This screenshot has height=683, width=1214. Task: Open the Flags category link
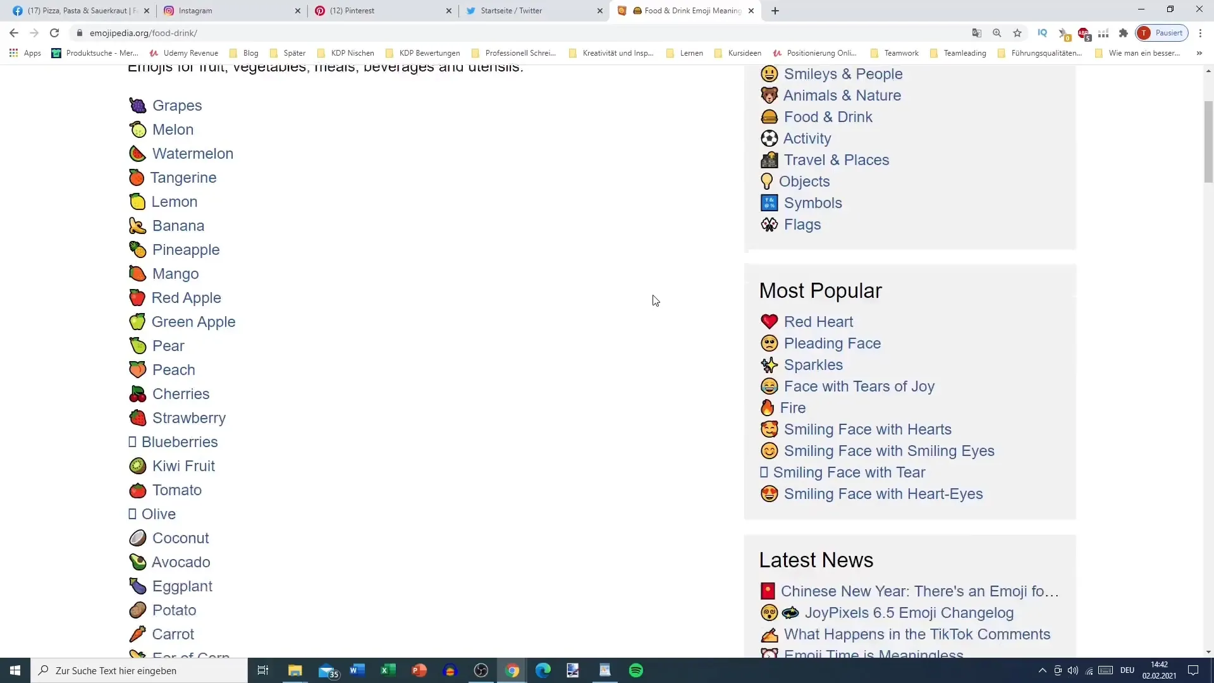click(802, 225)
